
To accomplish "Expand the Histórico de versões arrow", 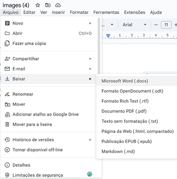I will click(x=90, y=140).
